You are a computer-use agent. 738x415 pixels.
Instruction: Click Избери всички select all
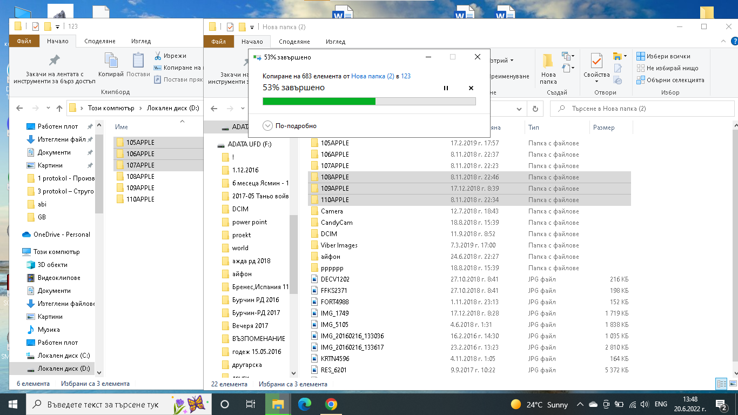click(663, 56)
